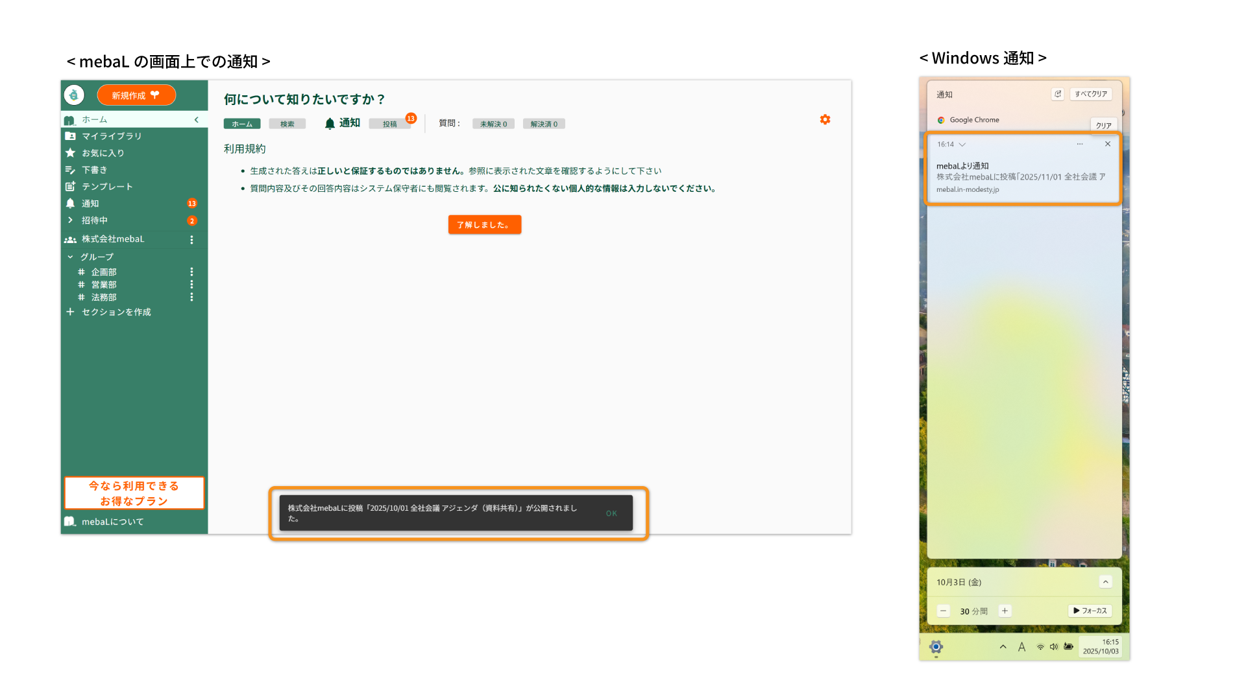Viewport: 1246px width, 700px height.
Task: Switch to the 検索 tab
Action: pos(287,124)
